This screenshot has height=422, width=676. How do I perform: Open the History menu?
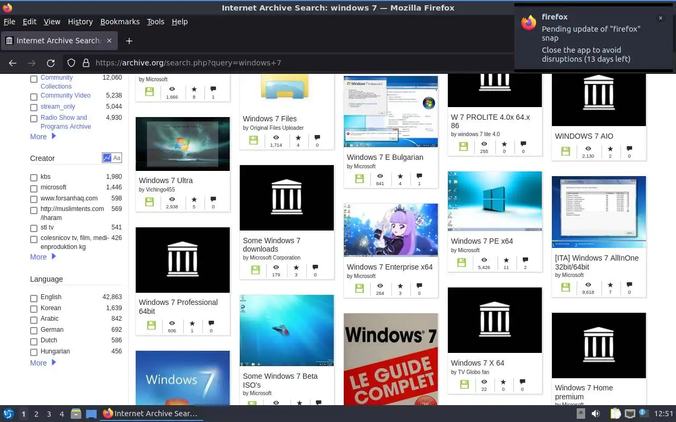[80, 22]
